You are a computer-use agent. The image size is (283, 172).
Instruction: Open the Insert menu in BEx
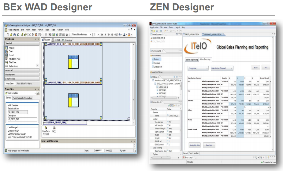[34, 30]
